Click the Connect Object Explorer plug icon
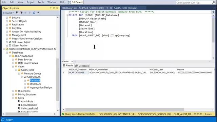The height and width of the screenshot is (122, 217). pos(17,13)
